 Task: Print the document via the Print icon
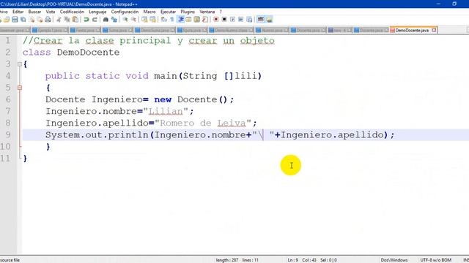pyautogui.click(x=48, y=20)
